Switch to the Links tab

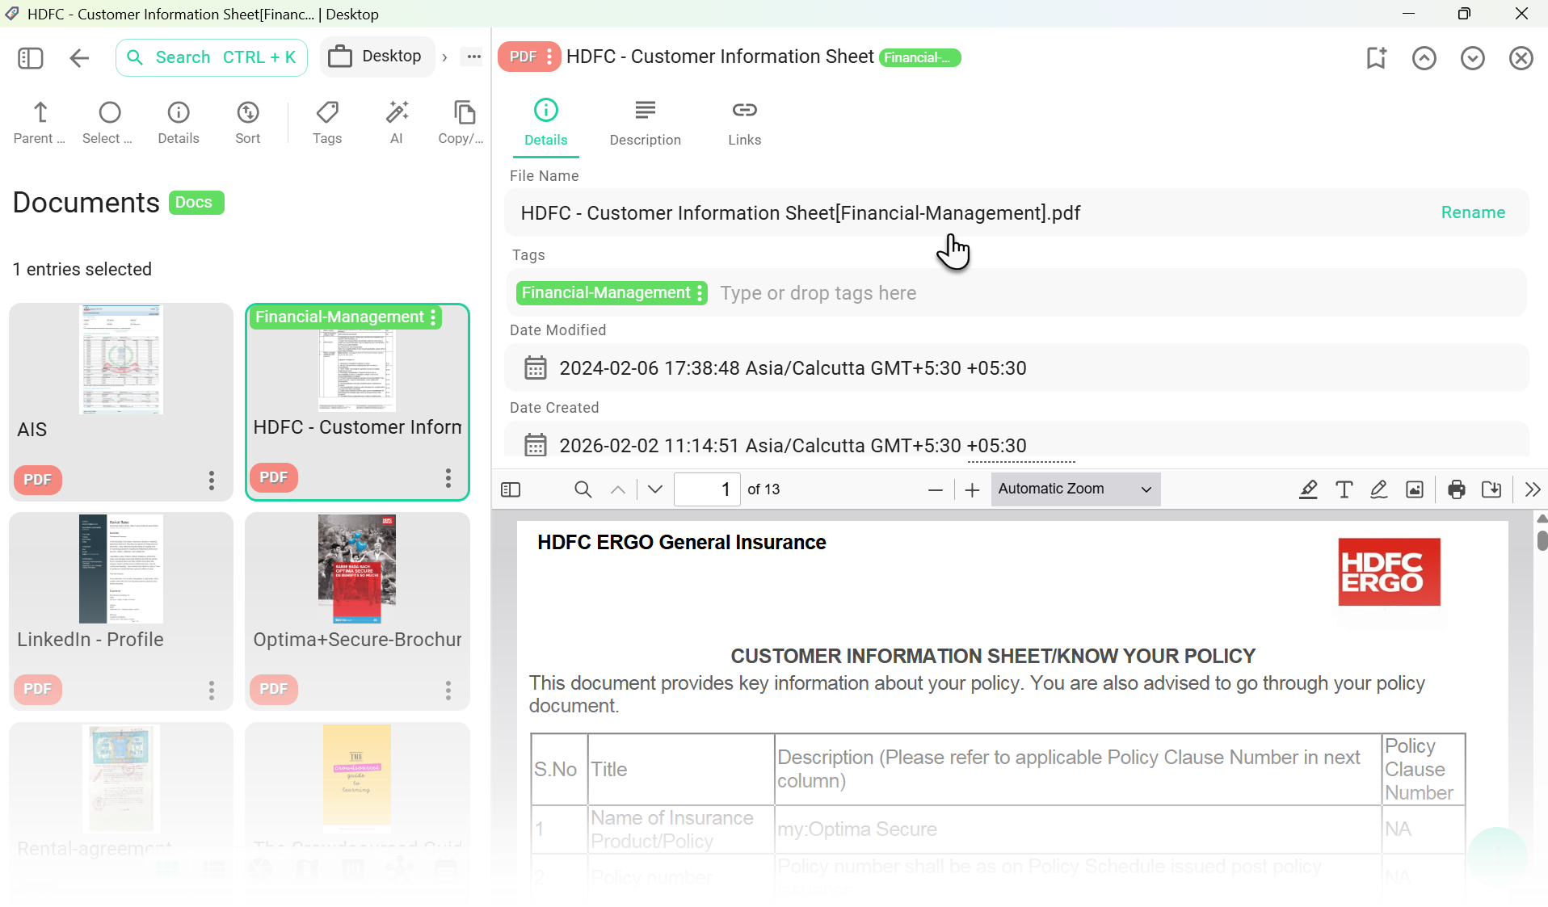[x=744, y=123]
